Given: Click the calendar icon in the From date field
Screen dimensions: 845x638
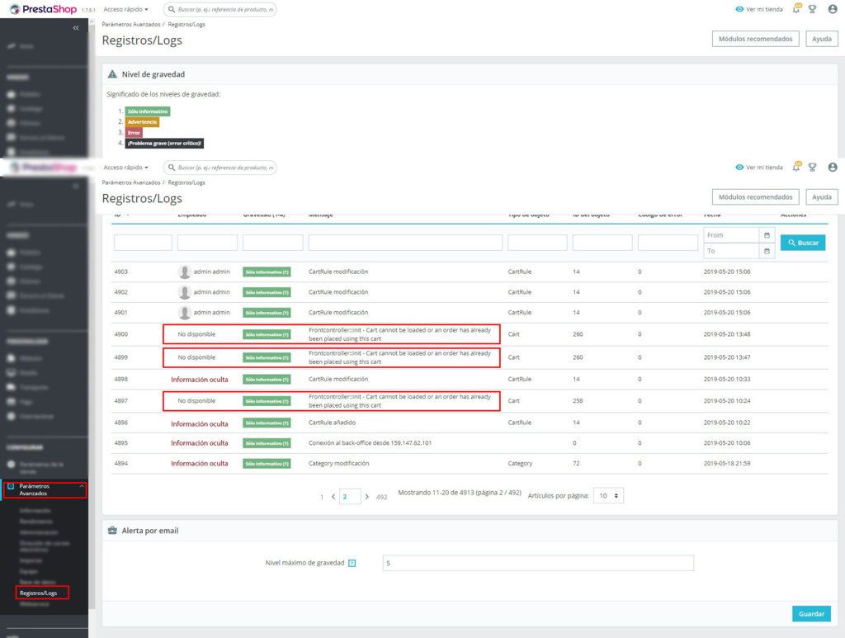Looking at the screenshot, I should click(767, 235).
